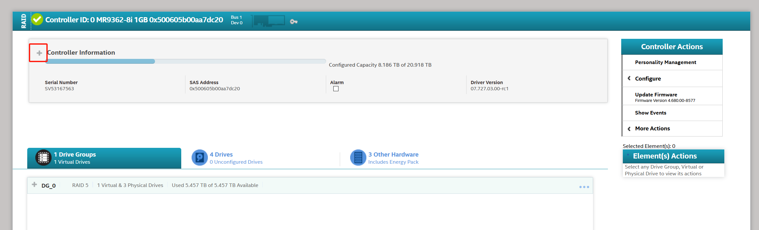Click the Drive Groups film-chip icon

43,158
